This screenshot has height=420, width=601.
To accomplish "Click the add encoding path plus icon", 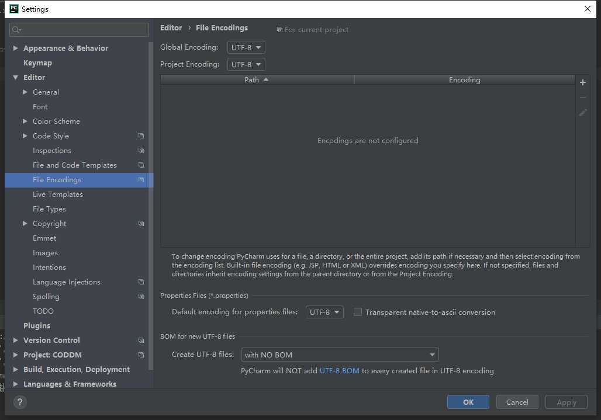I will [x=583, y=82].
